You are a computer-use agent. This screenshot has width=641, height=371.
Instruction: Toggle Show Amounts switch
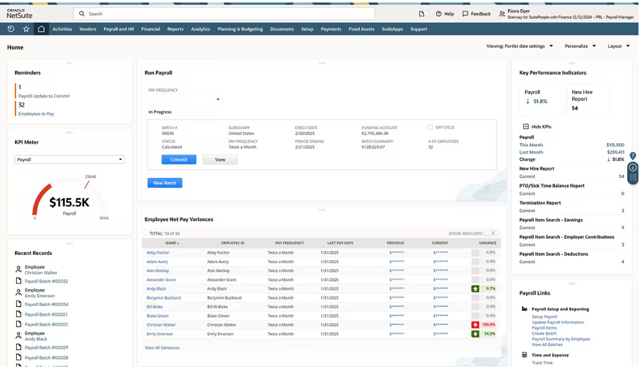[490, 233]
